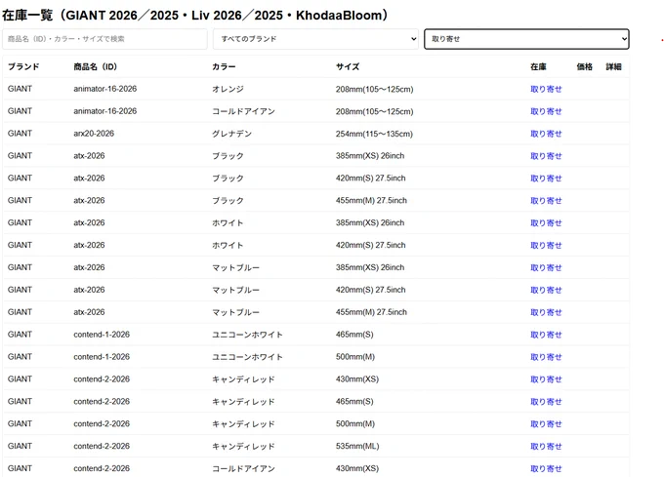Select ゴールドアイアン color in animator-16-2026 row
The width and height of the screenshot is (664, 477).
coord(243,111)
